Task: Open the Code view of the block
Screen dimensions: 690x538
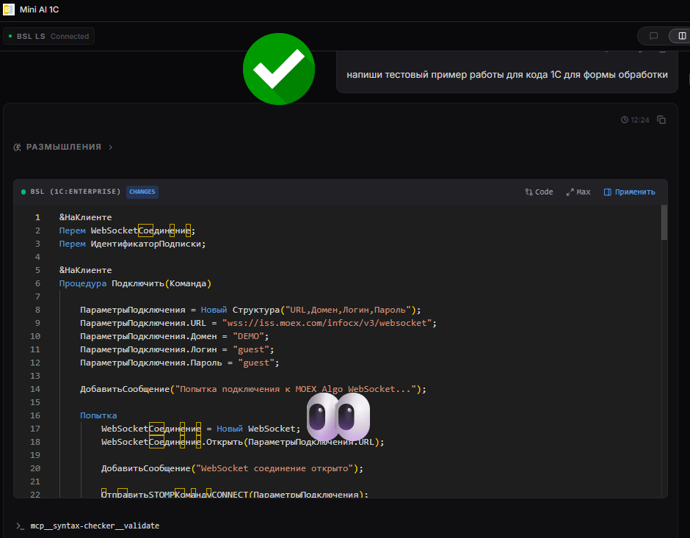Action: [539, 192]
